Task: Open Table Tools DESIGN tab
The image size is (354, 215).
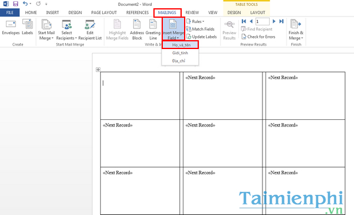Action: pos(234,12)
